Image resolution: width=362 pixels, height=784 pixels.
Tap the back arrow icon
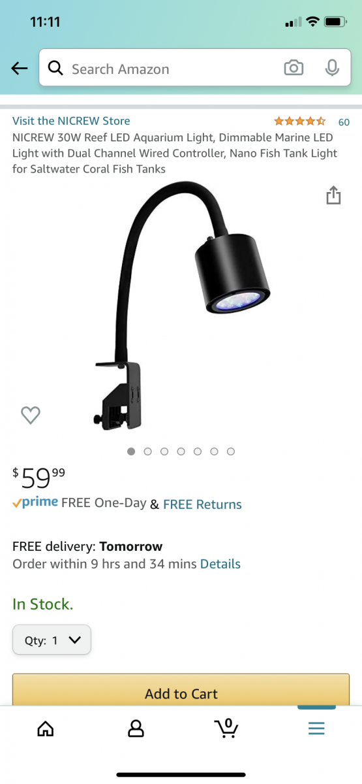coord(20,68)
